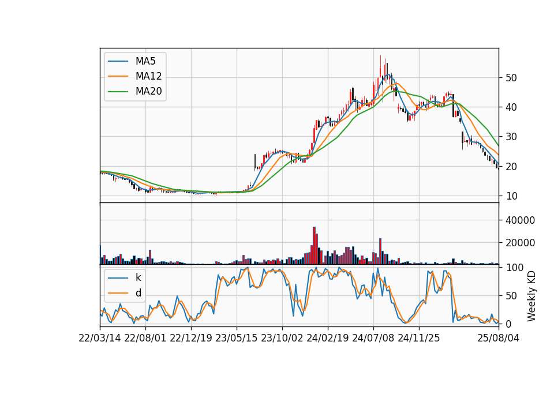
Task: Click the MA20 legend label
Action: pyautogui.click(x=148, y=92)
